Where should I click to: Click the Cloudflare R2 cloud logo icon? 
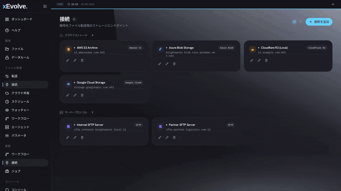pos(252,50)
